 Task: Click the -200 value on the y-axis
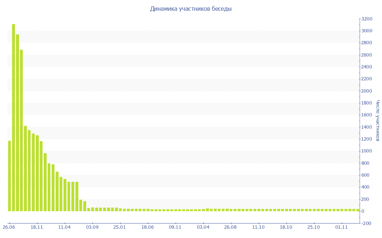(x=367, y=223)
